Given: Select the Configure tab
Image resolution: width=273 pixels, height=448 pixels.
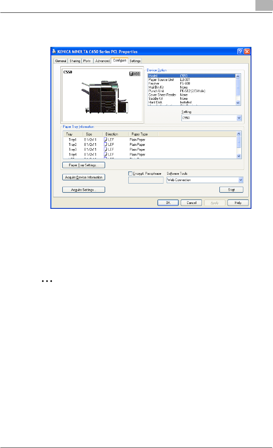Looking at the screenshot, I should (x=120, y=60).
